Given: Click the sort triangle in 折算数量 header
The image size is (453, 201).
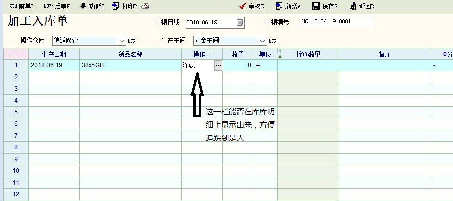Looking at the screenshot, I should tap(280, 56).
